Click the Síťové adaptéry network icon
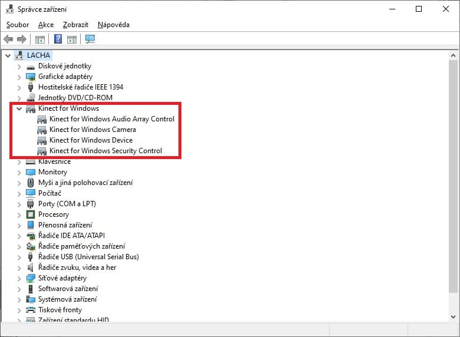460x337 pixels. pyautogui.click(x=31, y=278)
